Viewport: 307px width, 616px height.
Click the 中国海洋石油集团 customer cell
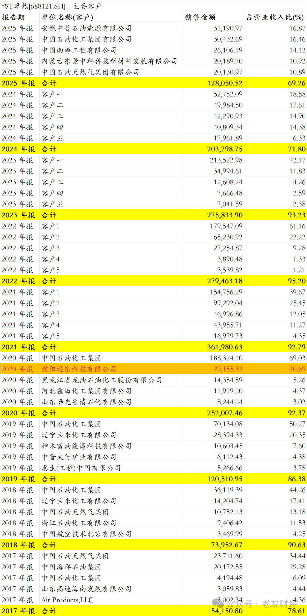point(71,567)
